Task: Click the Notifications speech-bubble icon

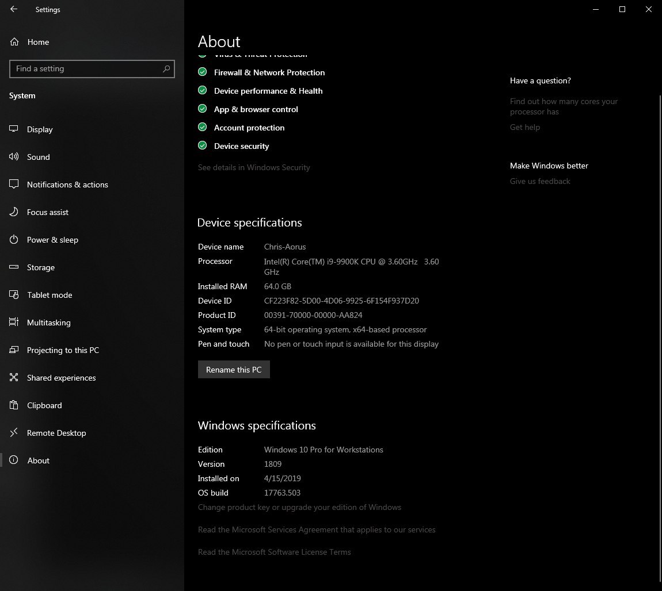Action: 14,184
